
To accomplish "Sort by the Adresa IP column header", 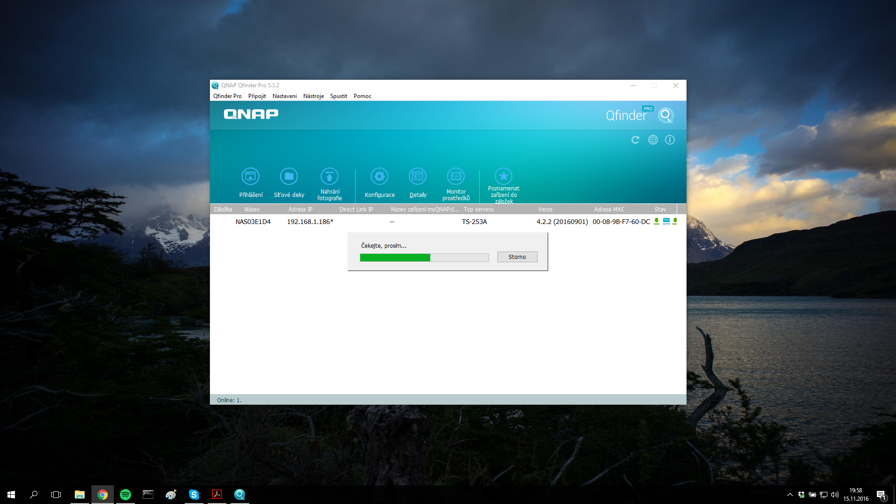I will (x=300, y=210).
